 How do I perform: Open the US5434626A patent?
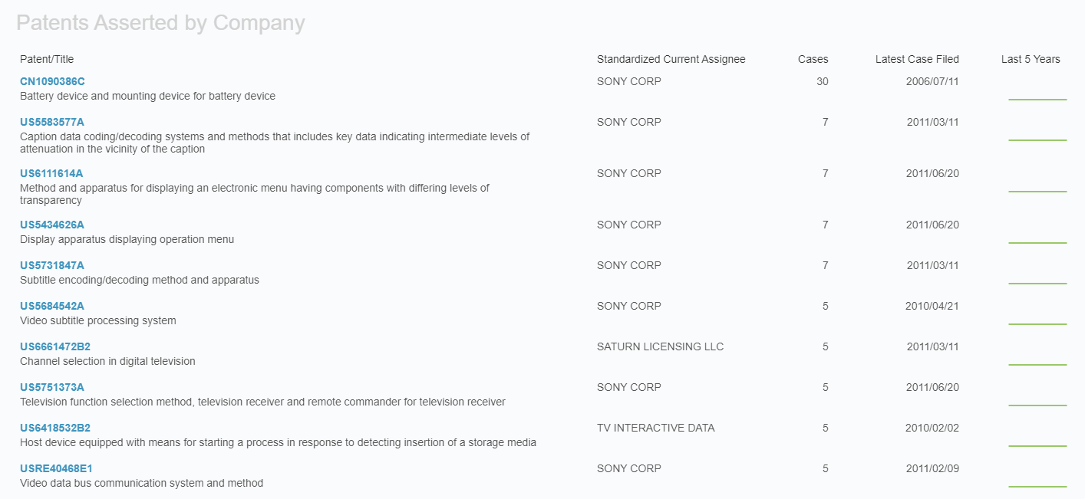point(52,225)
